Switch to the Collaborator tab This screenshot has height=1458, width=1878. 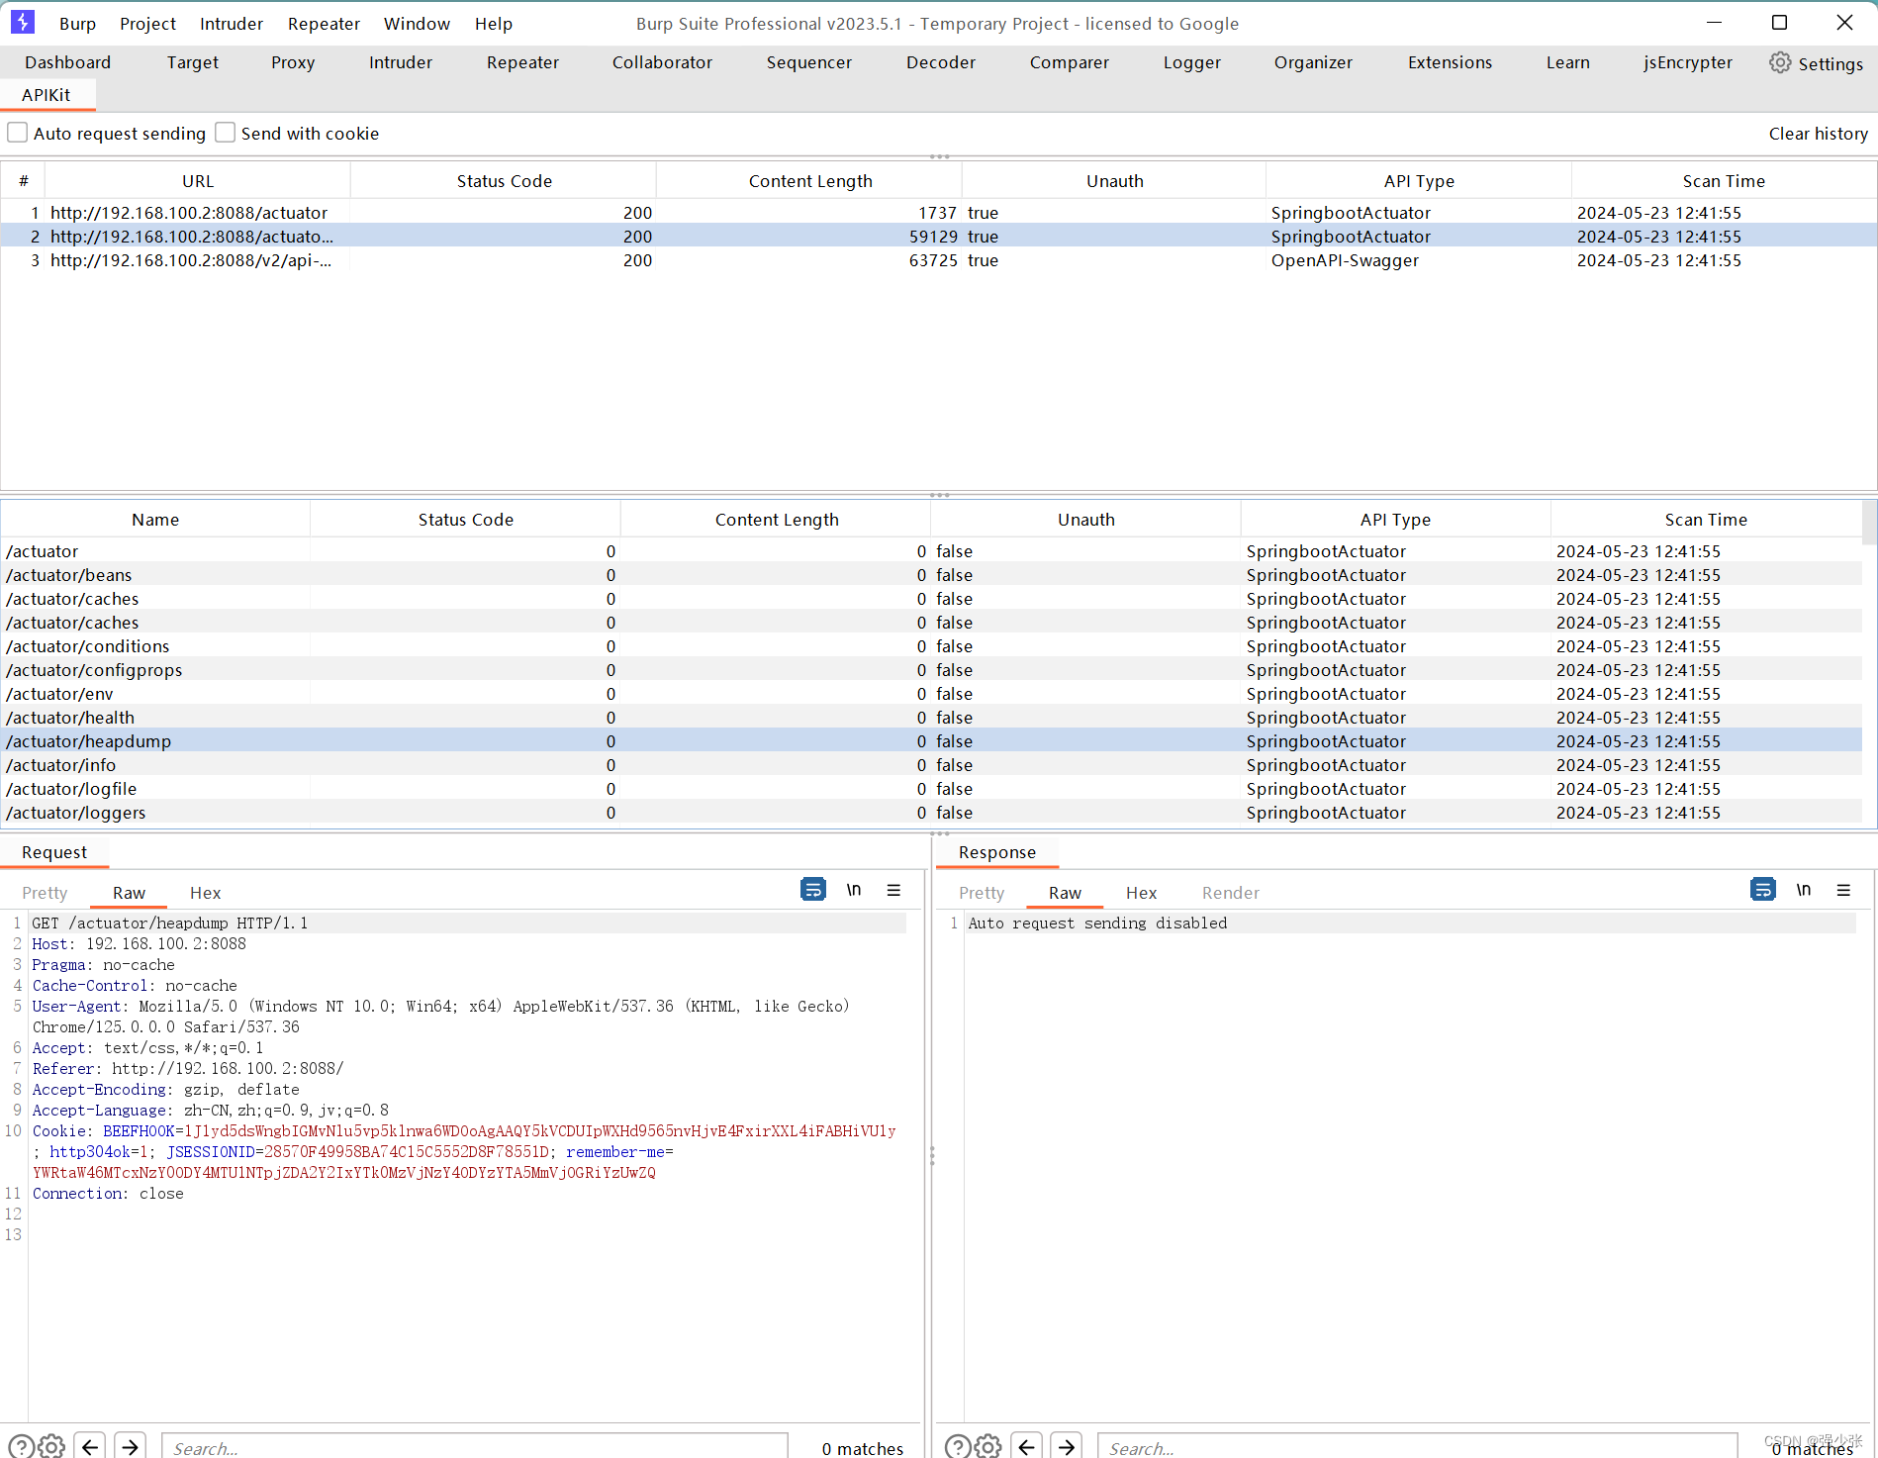662,62
